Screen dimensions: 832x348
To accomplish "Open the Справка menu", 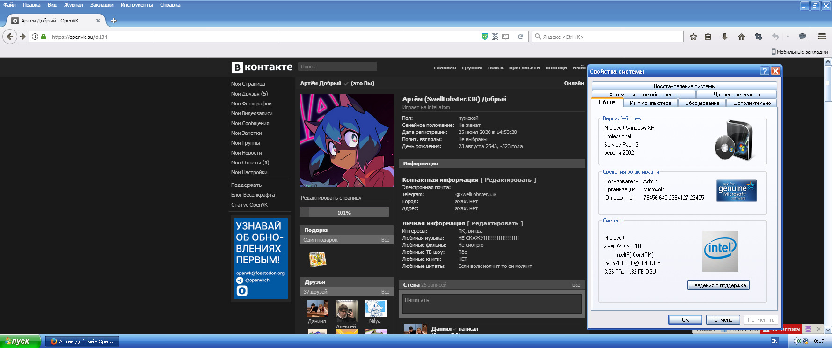I will pos(170,5).
